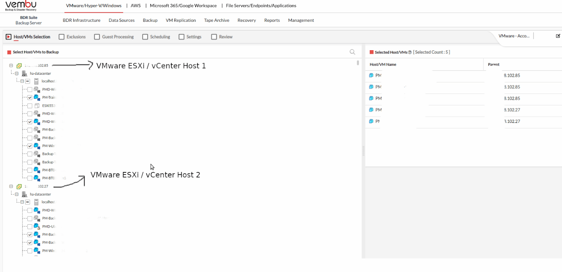562x272 pixels.
Task: Click the localhost server icon under 102.85
Action: pos(36,81)
